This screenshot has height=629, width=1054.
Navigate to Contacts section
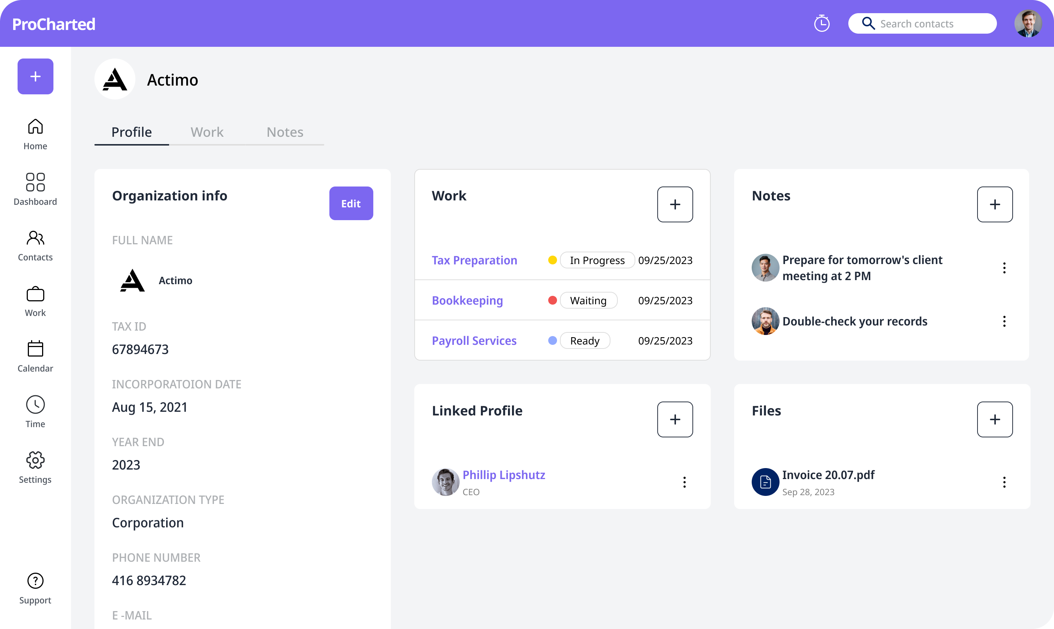pyautogui.click(x=34, y=245)
